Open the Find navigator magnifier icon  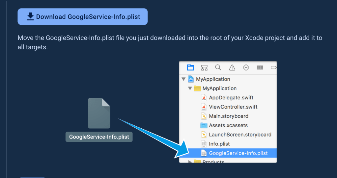coord(218,67)
